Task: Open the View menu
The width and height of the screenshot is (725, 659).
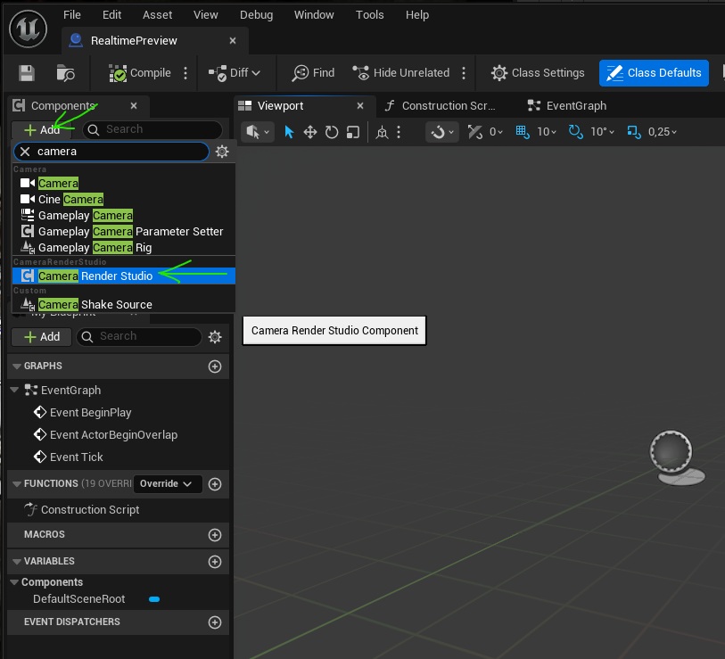Action: [x=206, y=15]
